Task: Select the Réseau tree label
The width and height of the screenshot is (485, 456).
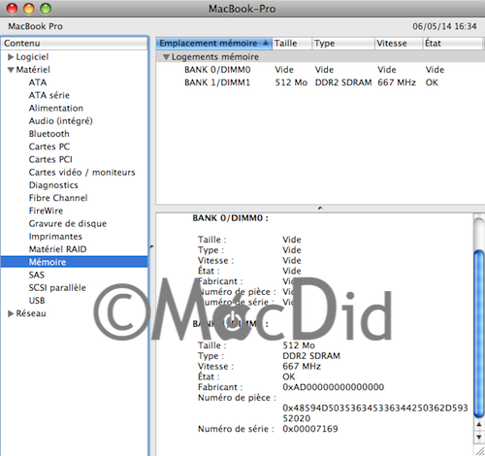Action: tap(31, 313)
